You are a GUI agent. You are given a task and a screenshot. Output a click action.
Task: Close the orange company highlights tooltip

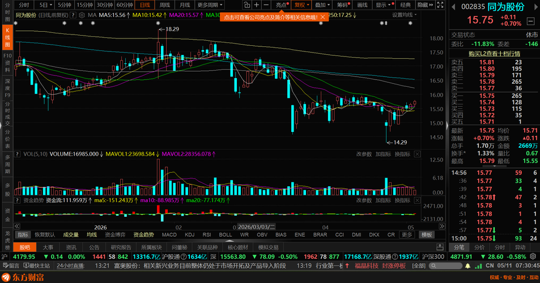(x=322, y=17)
